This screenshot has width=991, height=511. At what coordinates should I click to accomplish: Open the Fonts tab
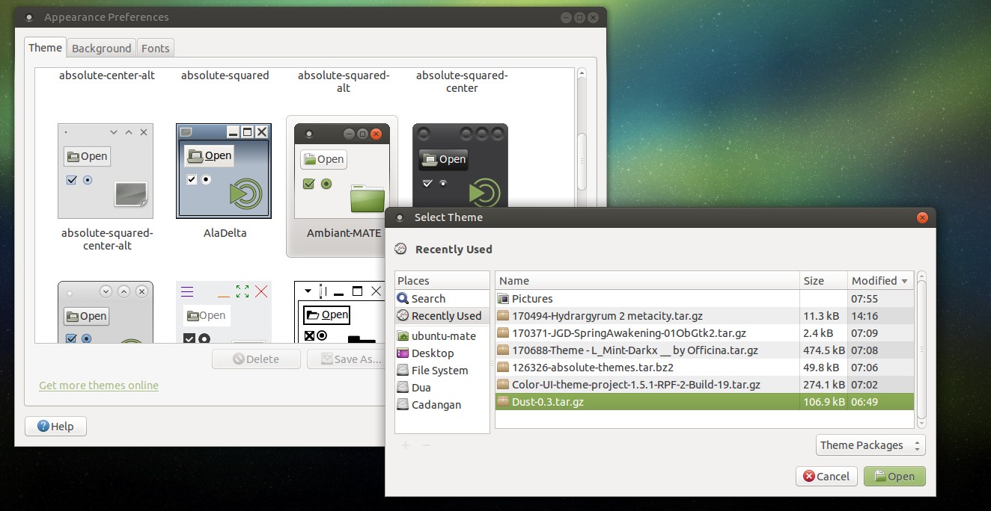point(155,48)
